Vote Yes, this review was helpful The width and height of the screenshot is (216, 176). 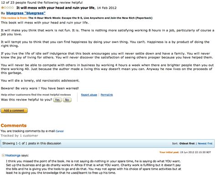pyautogui.click(x=57, y=100)
